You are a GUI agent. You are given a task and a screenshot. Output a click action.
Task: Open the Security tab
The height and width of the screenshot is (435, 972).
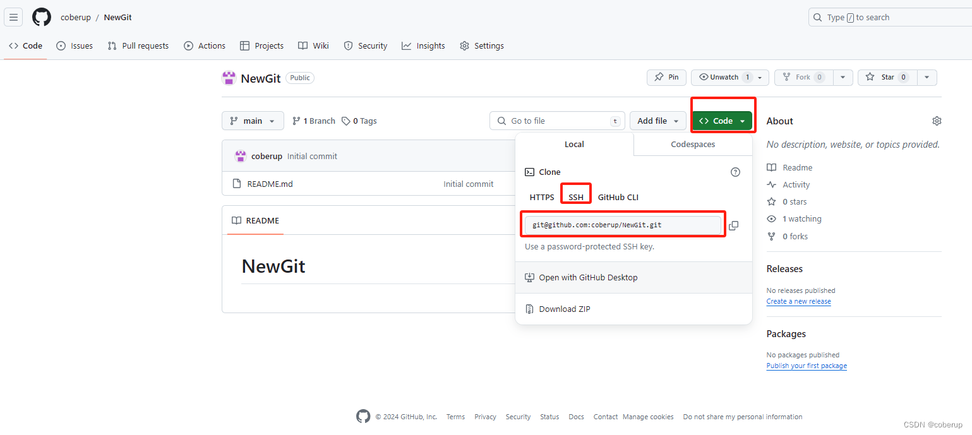pos(365,45)
